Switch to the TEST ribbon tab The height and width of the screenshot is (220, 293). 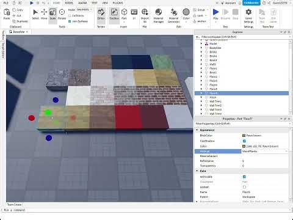click(x=95, y=3)
